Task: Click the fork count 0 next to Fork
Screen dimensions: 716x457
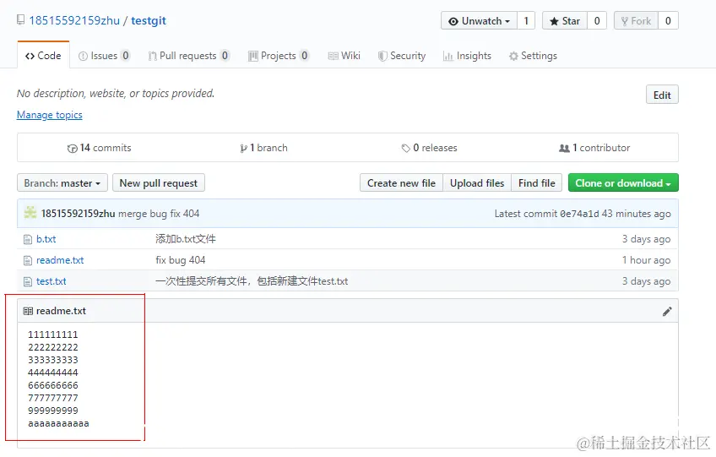Action: 668,21
